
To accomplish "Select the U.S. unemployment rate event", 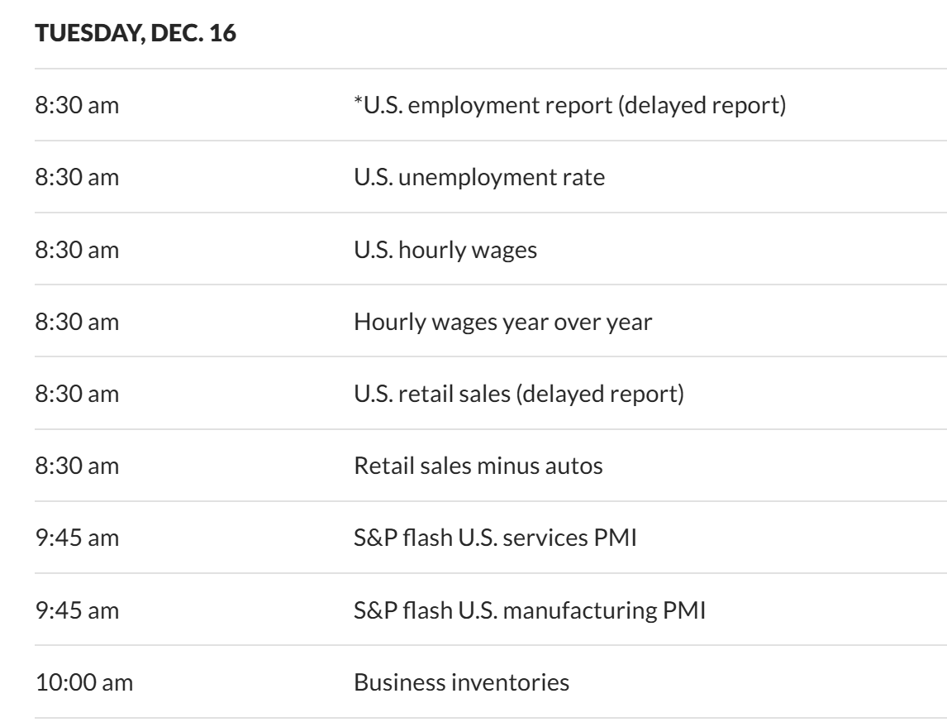I will [x=479, y=178].
